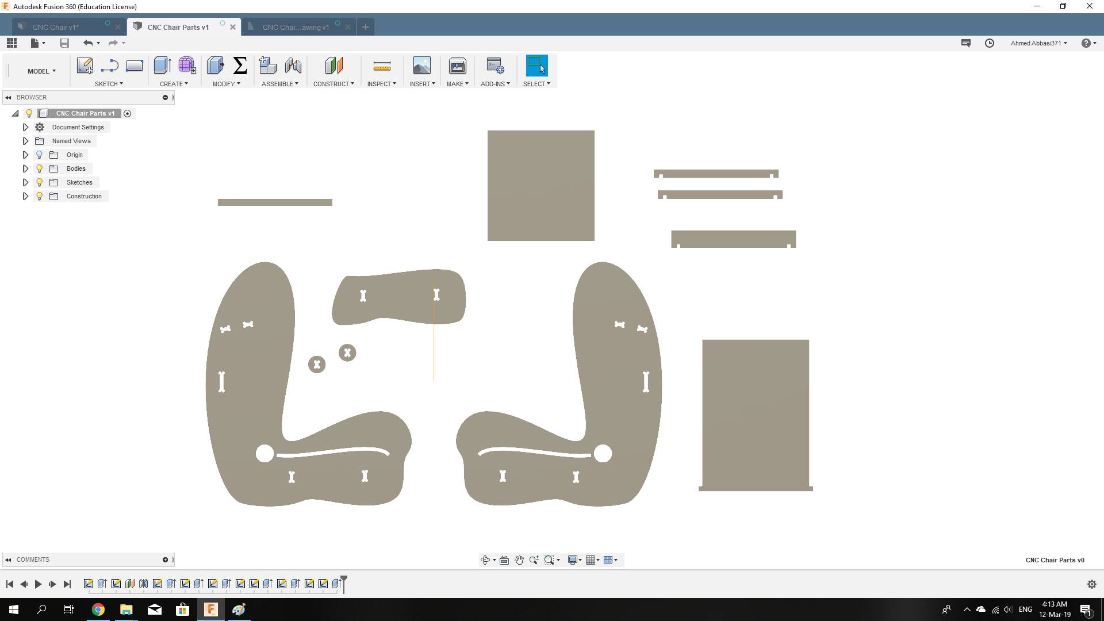The width and height of the screenshot is (1104, 621).
Task: Click the Create Sketch icon
Action: click(85, 66)
